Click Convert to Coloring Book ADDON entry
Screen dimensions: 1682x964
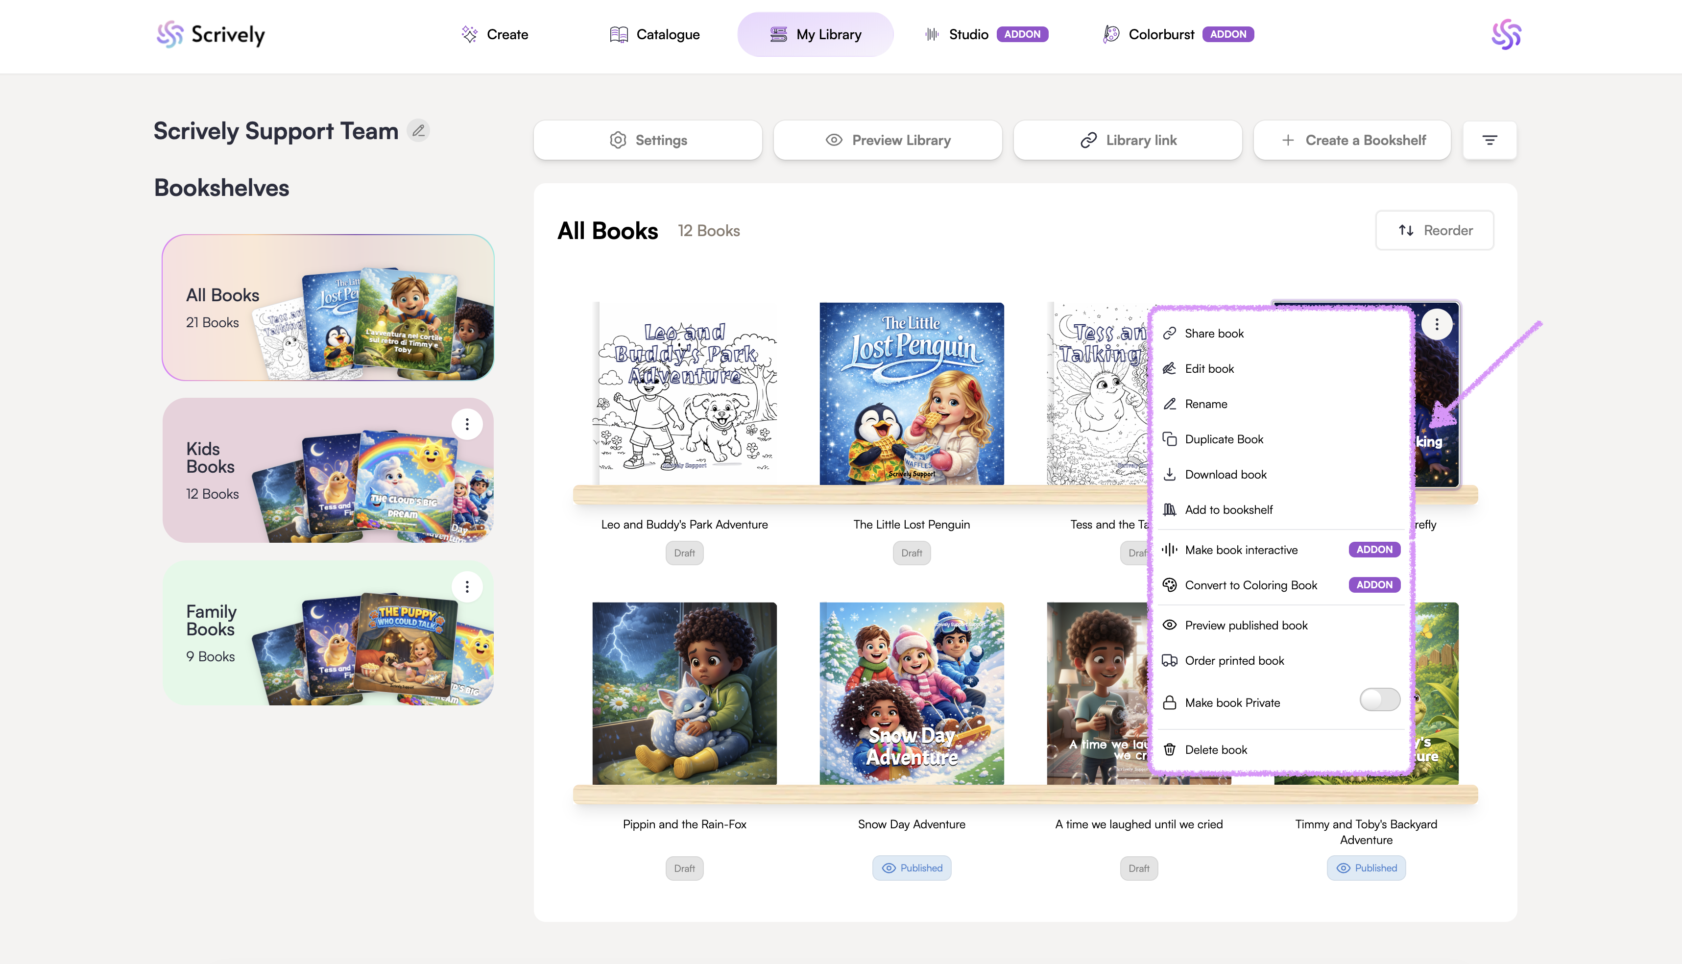click(x=1250, y=585)
